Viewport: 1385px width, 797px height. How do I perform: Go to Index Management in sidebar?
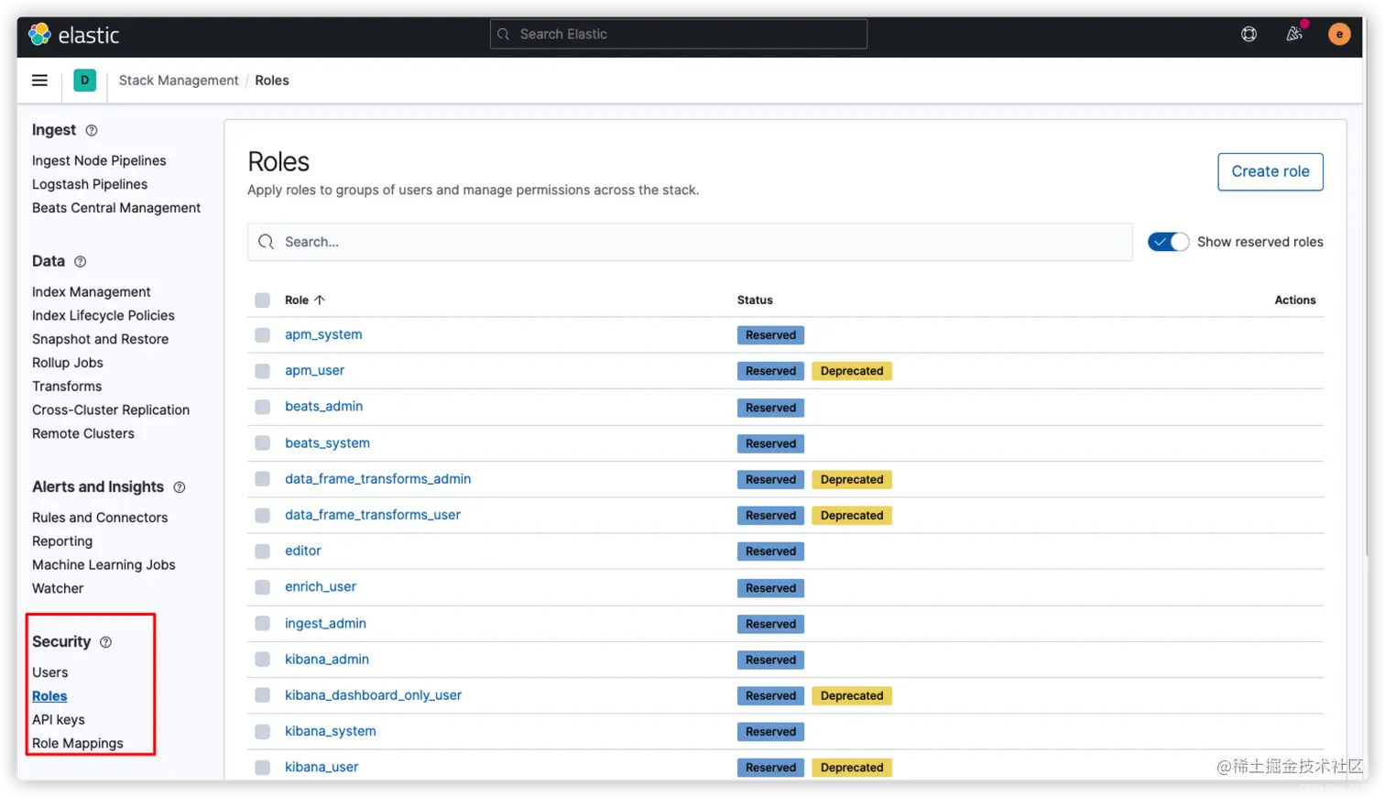92,292
